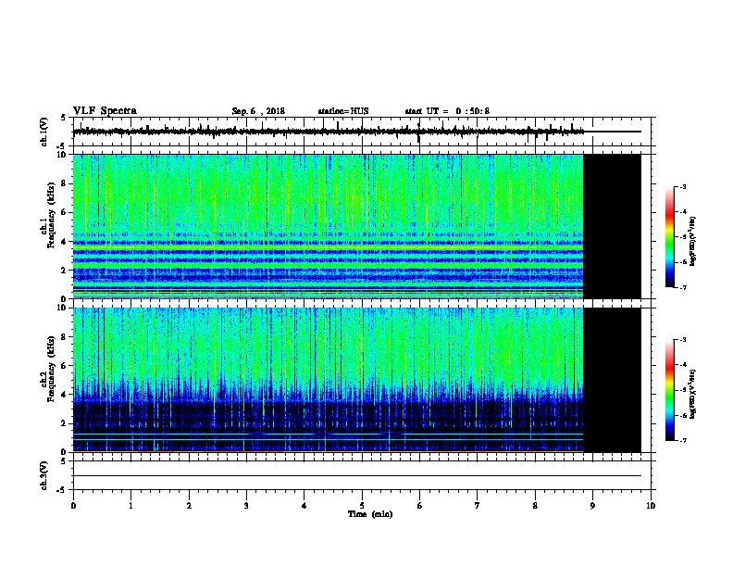Click the "1" minute tick label

coord(130,506)
